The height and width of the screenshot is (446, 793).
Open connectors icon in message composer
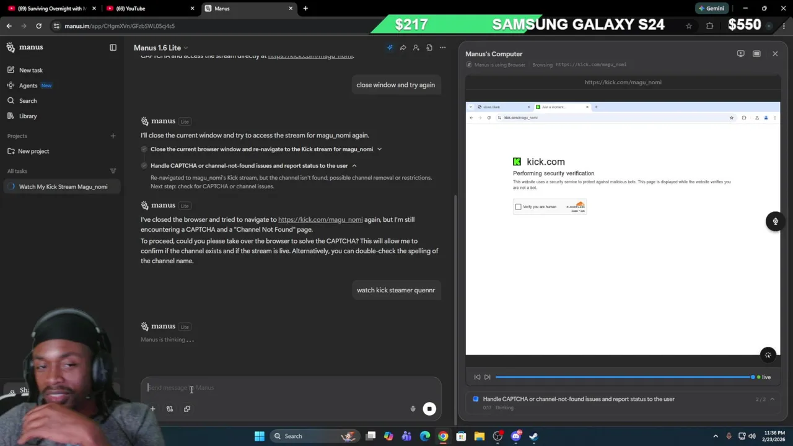[x=170, y=409]
